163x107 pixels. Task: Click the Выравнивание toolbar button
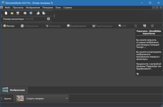point(77,26)
